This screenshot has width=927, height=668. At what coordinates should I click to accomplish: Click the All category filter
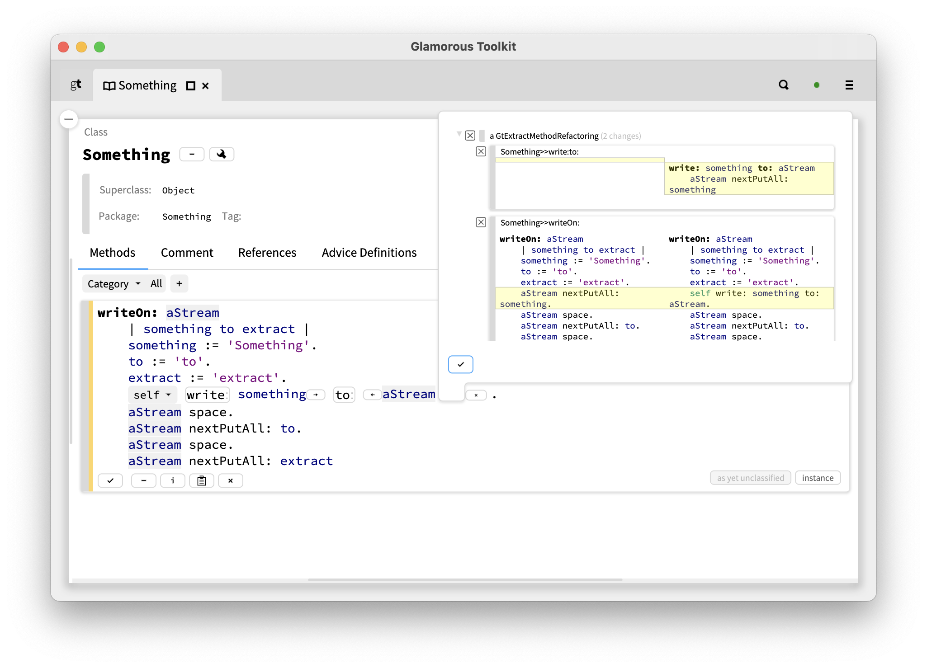coord(156,283)
